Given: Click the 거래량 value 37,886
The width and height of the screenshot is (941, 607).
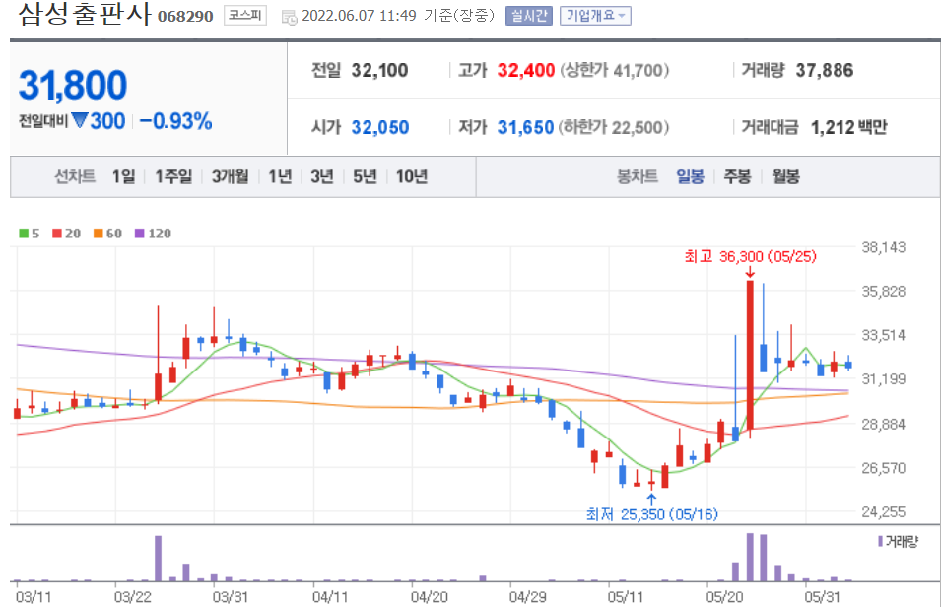Looking at the screenshot, I should [x=825, y=70].
